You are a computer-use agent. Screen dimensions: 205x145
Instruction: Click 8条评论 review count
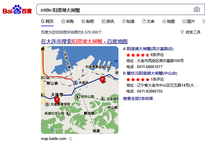point(157,55)
